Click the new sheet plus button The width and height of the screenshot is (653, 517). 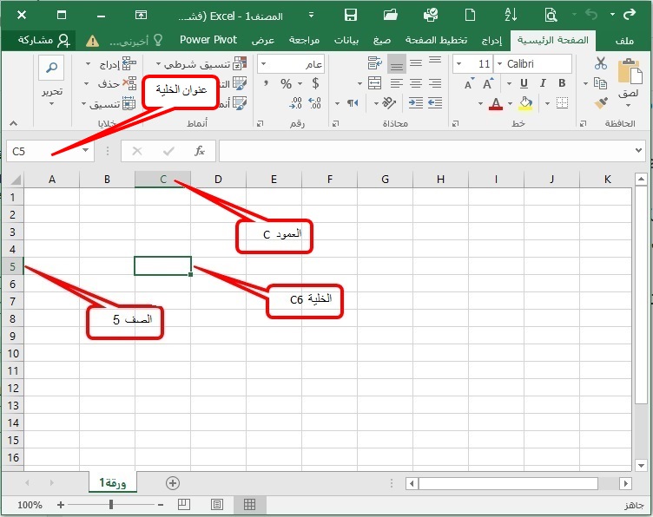point(173,482)
